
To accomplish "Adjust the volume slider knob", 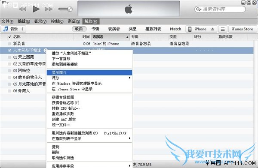I will (x=70, y=9).
